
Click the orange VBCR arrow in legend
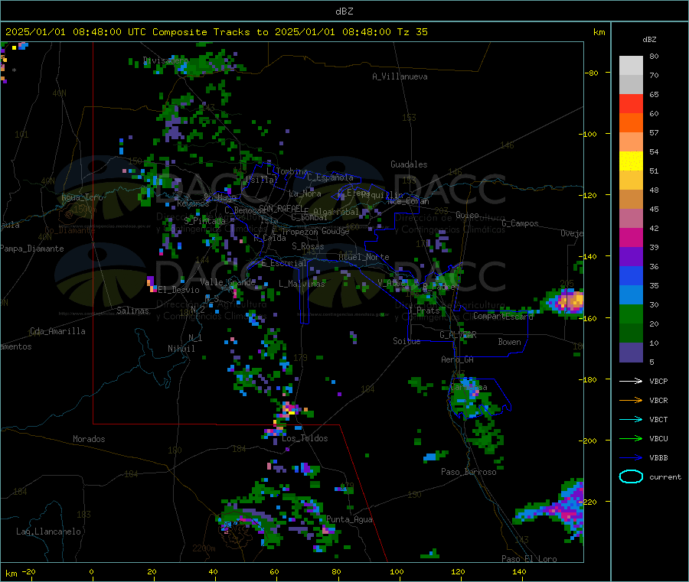631,400
